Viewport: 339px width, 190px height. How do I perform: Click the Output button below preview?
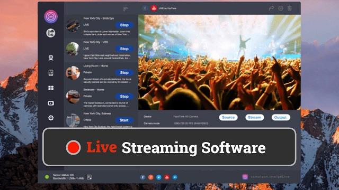pos(281,117)
